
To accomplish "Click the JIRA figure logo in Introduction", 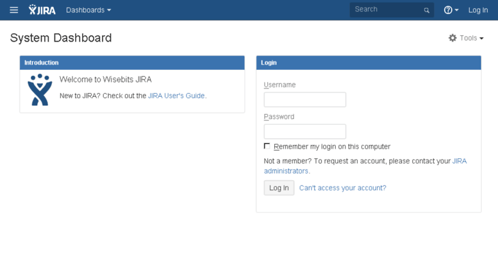I will point(40,90).
